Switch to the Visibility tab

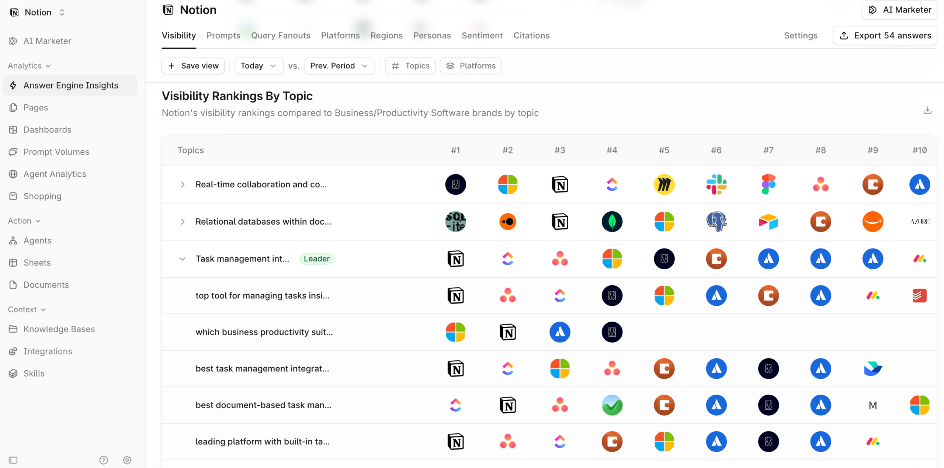tap(179, 35)
